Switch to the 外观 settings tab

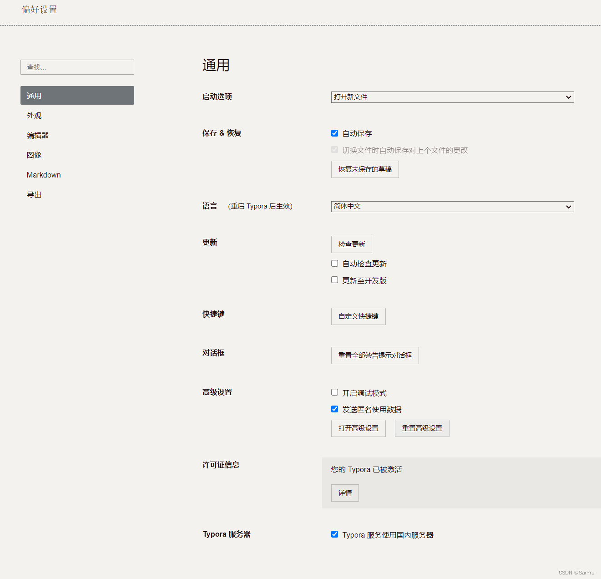point(34,116)
